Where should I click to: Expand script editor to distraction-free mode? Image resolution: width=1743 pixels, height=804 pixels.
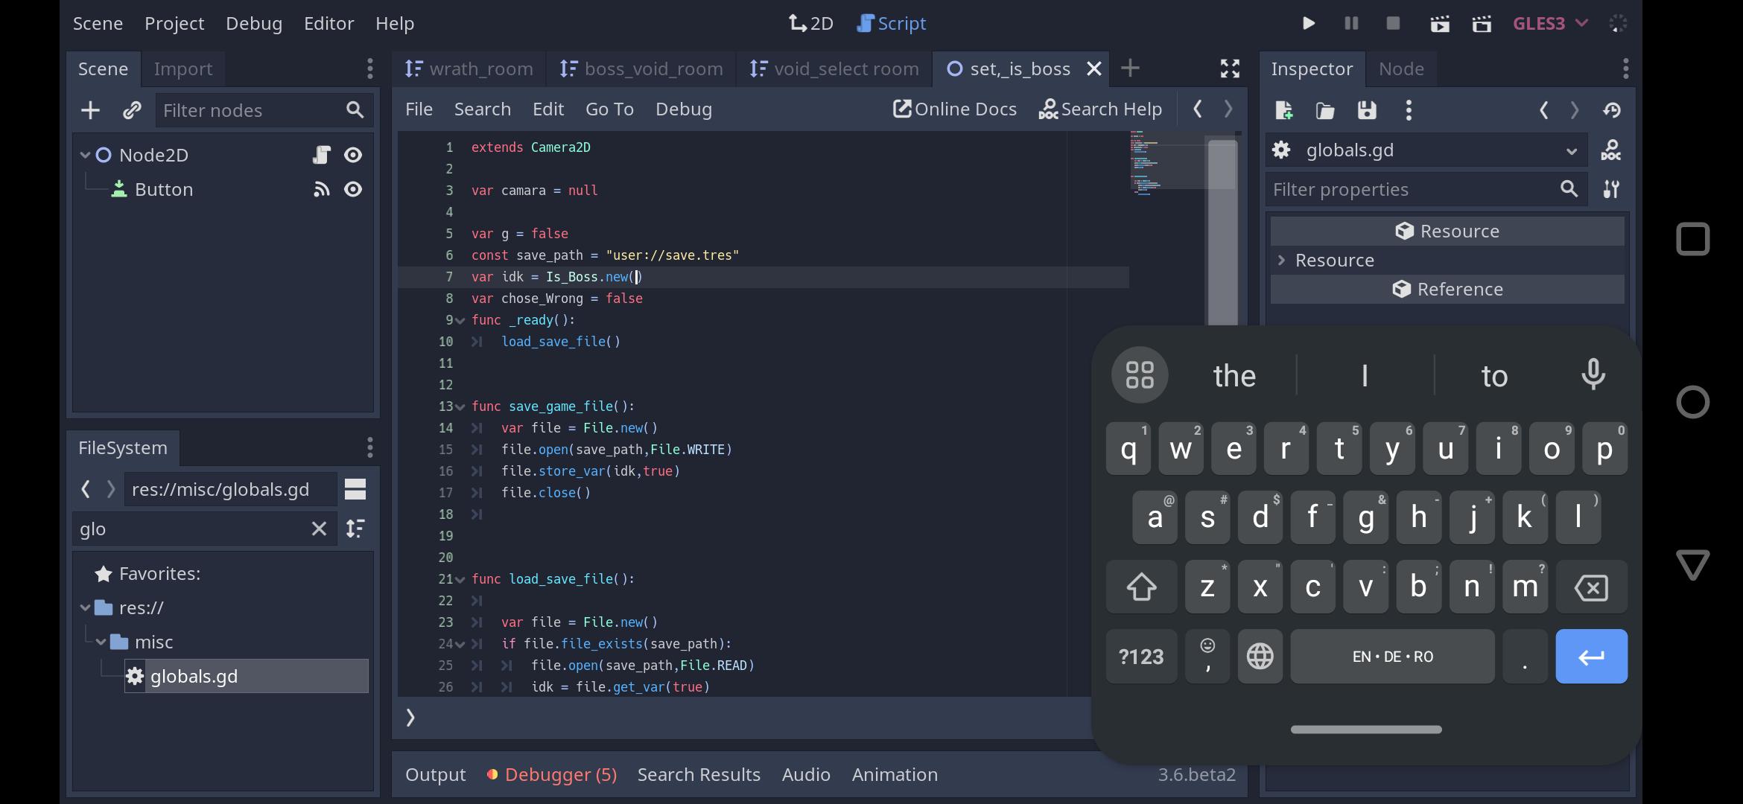point(1230,68)
